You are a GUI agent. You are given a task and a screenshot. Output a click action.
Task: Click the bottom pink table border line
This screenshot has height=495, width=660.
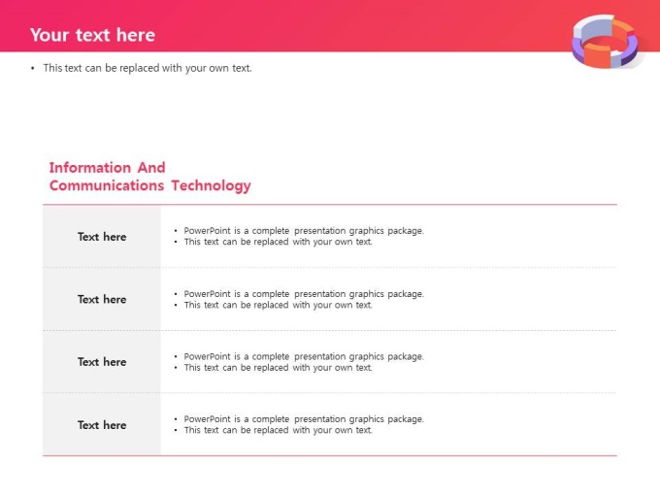point(330,455)
